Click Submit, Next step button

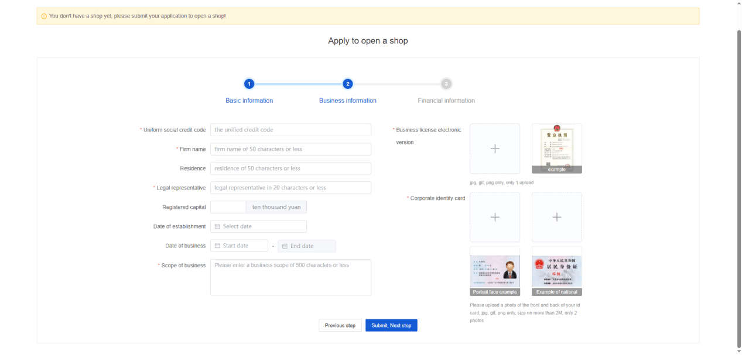pyautogui.click(x=391, y=325)
